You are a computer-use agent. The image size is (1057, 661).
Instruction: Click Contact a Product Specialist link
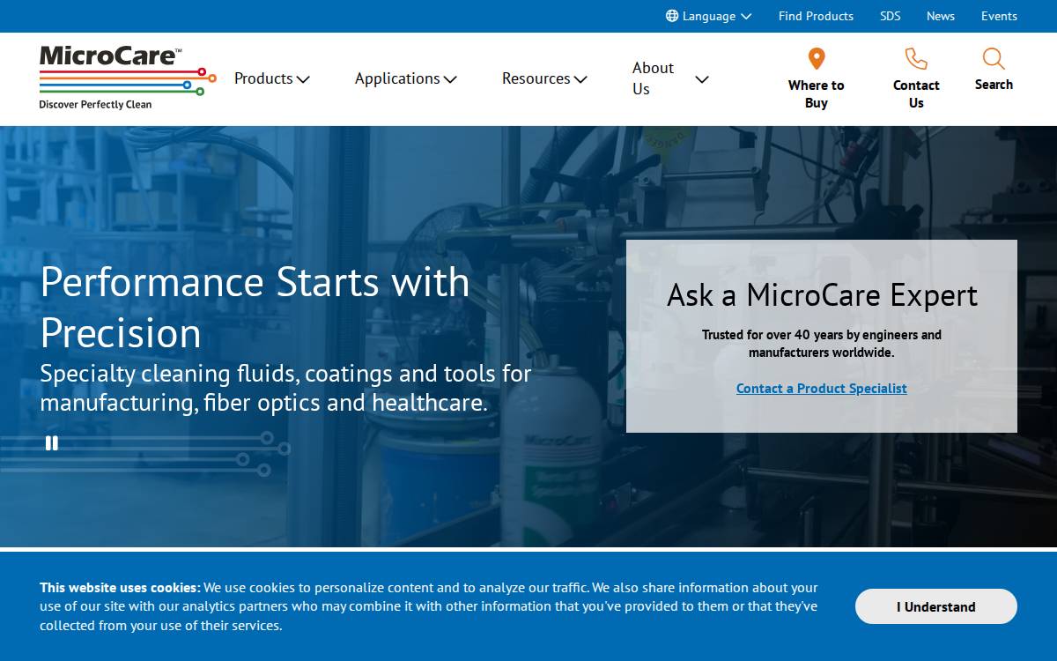821,388
